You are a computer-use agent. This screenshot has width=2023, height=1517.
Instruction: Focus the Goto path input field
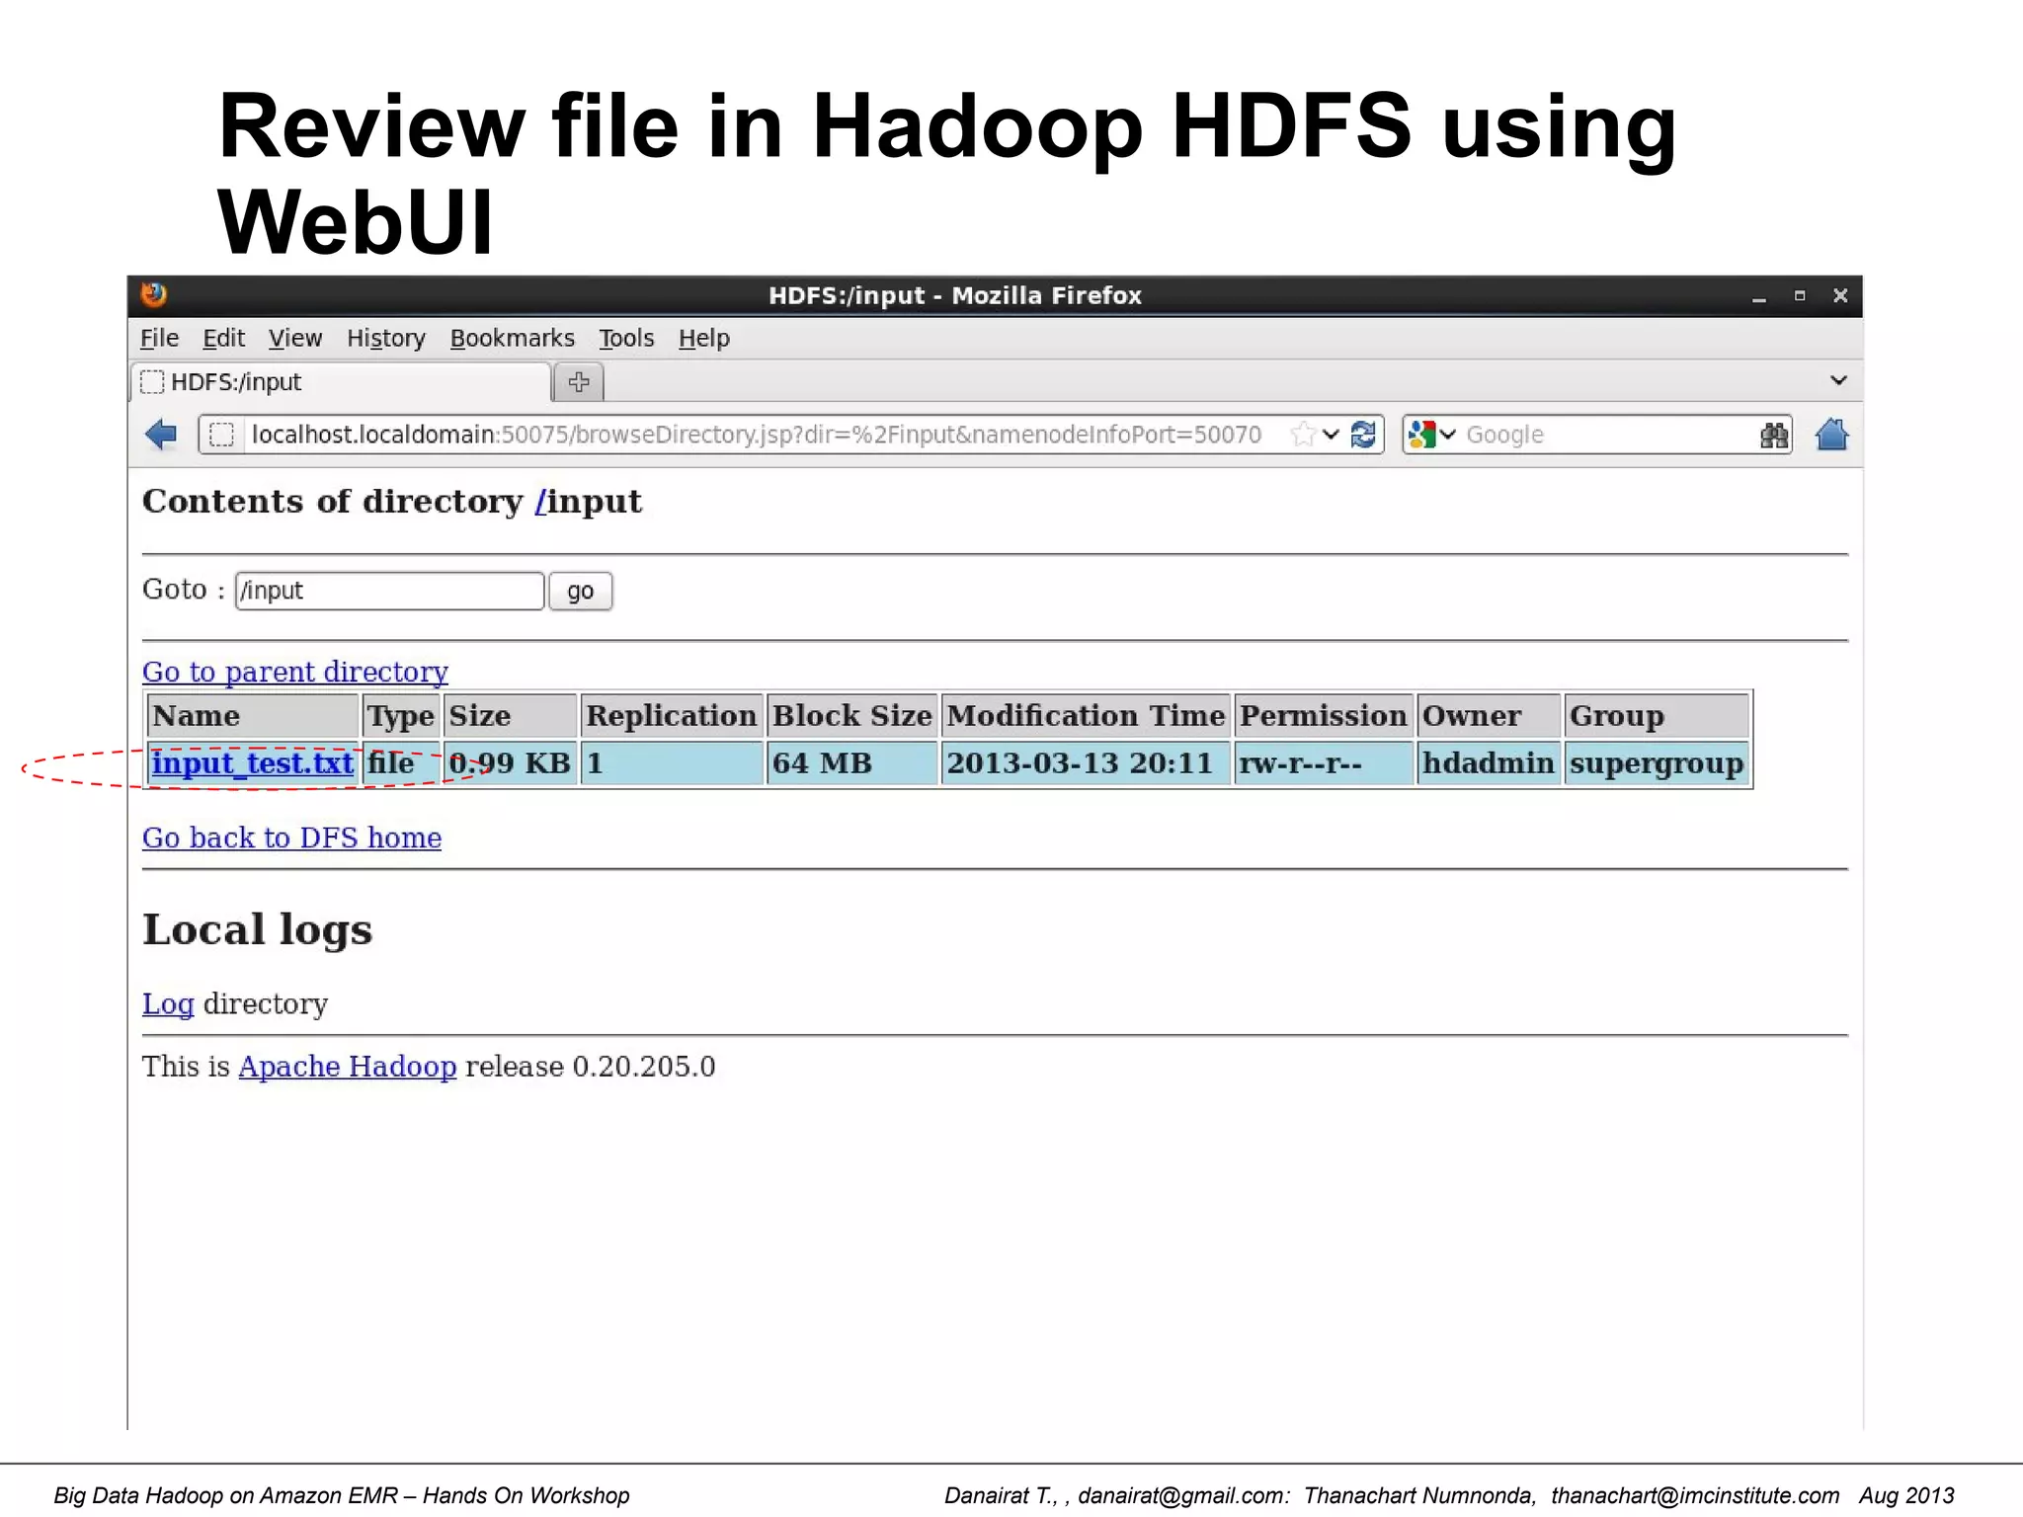390,591
